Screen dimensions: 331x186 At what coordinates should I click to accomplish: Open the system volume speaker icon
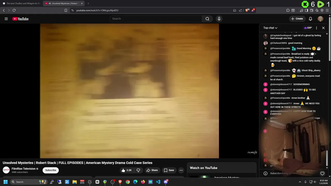pos(315,182)
